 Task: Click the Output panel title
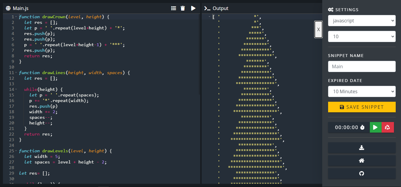coord(220,8)
